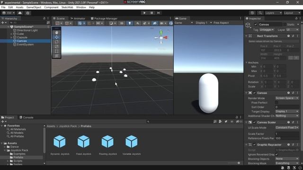Click the search icon in top toolbar

(x=260, y=13)
